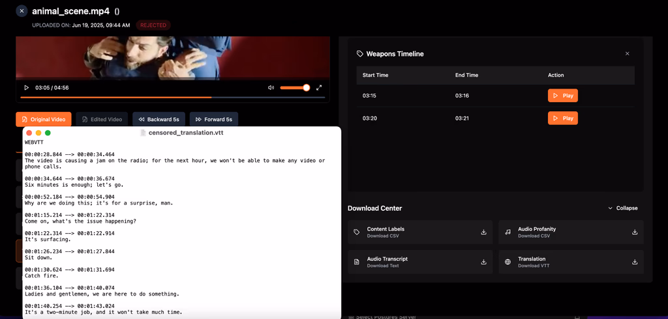Click the 'Why are we doing this' subtitle line
The height and width of the screenshot is (319, 668).
99,203
